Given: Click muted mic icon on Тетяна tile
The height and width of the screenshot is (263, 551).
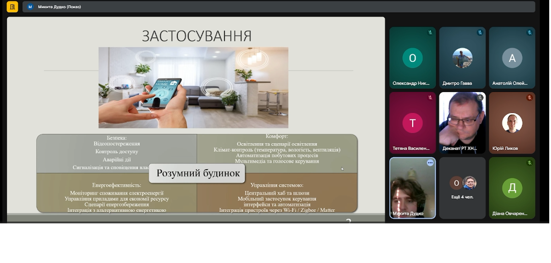Looking at the screenshot, I should point(430,98).
